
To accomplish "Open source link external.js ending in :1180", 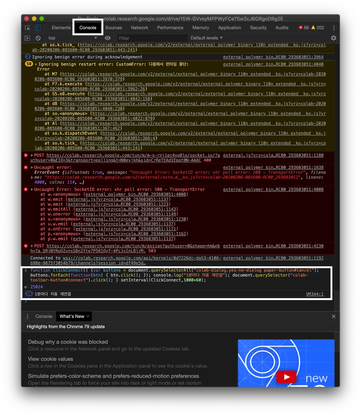I will (273, 155).
